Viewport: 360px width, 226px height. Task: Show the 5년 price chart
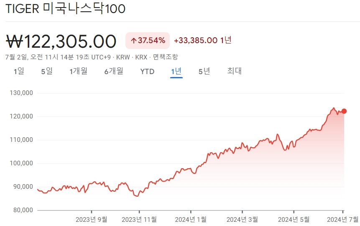[x=204, y=71]
